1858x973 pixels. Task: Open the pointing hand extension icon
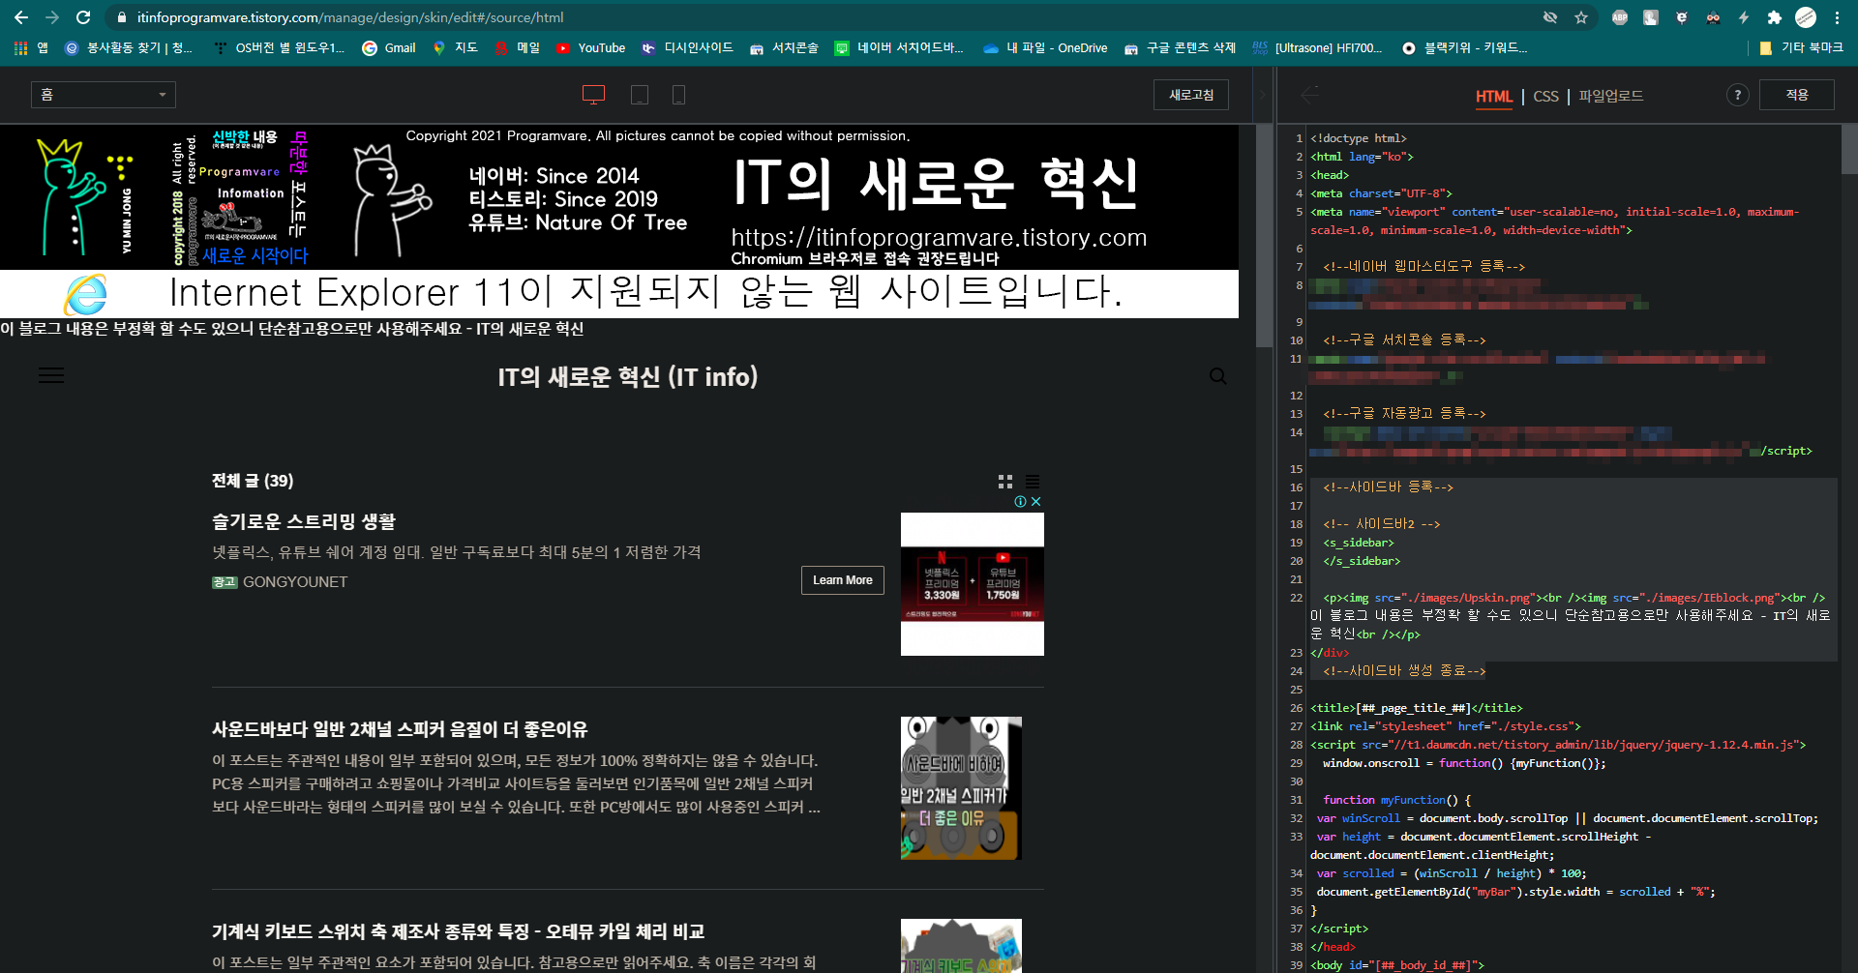pyautogui.click(x=1651, y=17)
